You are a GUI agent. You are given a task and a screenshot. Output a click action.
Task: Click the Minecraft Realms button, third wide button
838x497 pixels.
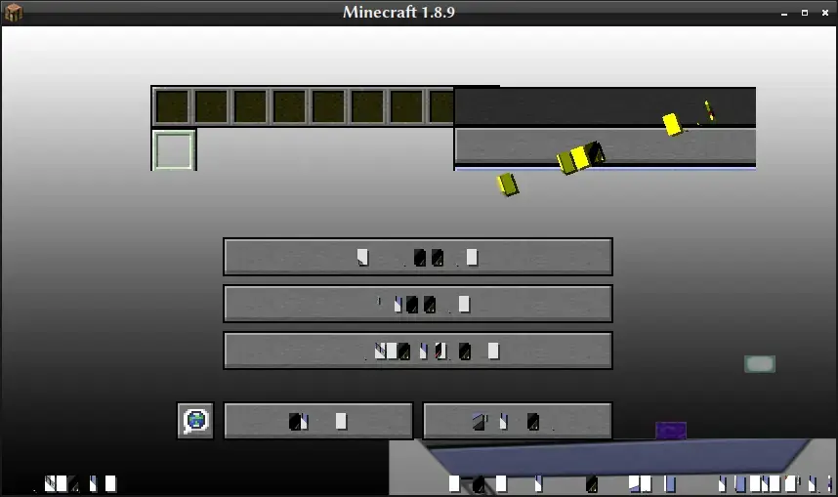[418, 351]
